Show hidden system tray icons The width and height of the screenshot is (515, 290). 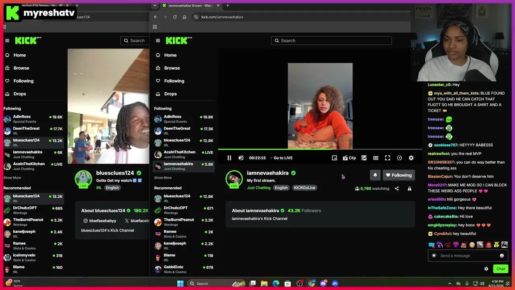[450, 284]
